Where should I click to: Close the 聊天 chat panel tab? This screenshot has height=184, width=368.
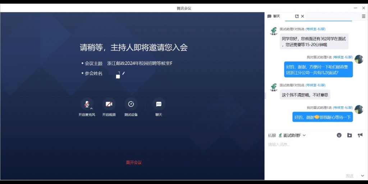303,16
